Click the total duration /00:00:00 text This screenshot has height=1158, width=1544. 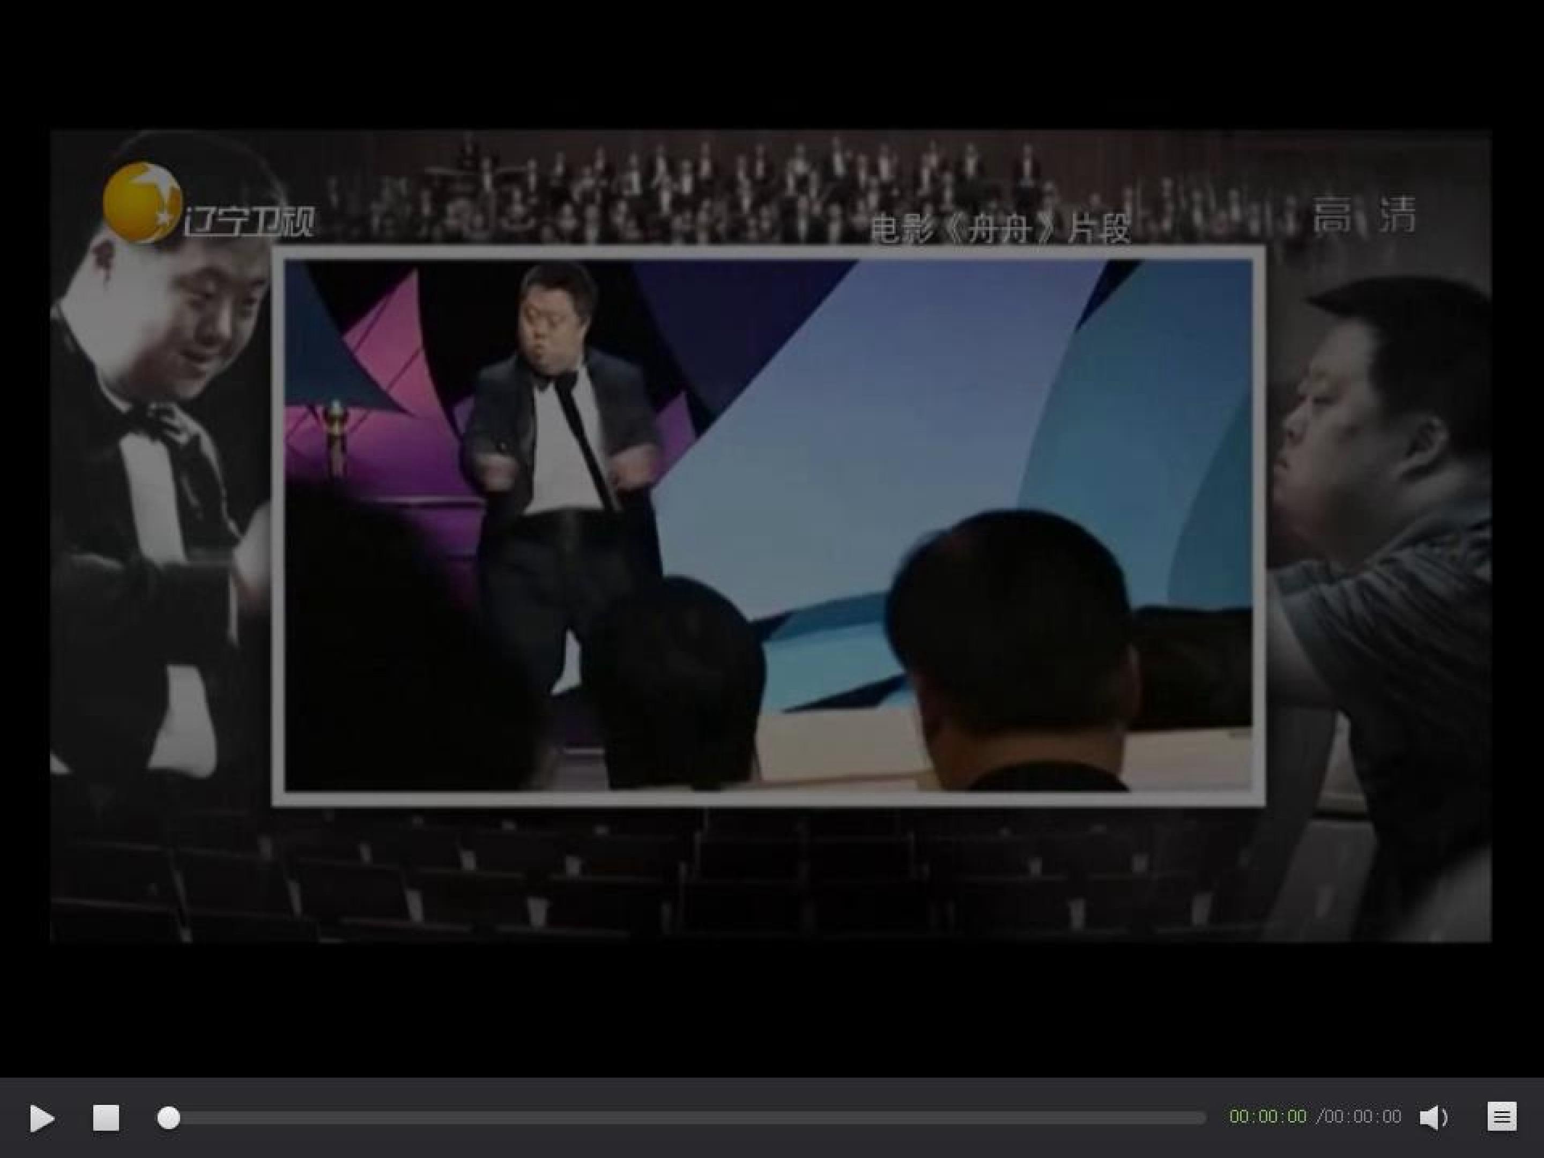tap(1359, 1117)
